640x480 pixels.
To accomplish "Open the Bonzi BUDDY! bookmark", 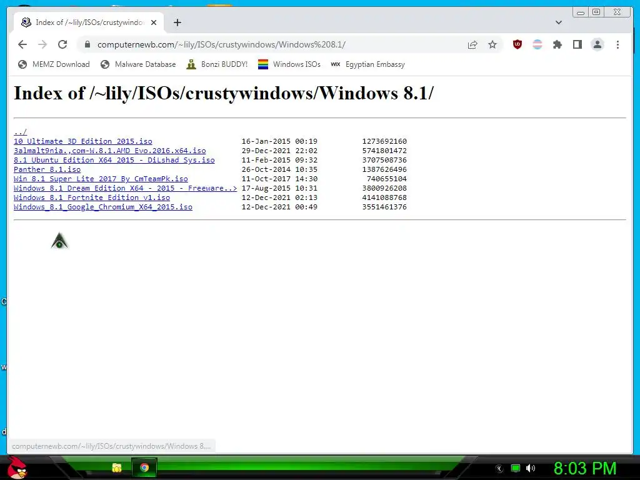I will [x=217, y=64].
